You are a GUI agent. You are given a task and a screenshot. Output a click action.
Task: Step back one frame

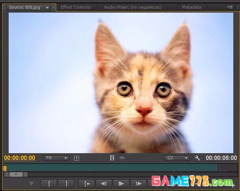104,184
